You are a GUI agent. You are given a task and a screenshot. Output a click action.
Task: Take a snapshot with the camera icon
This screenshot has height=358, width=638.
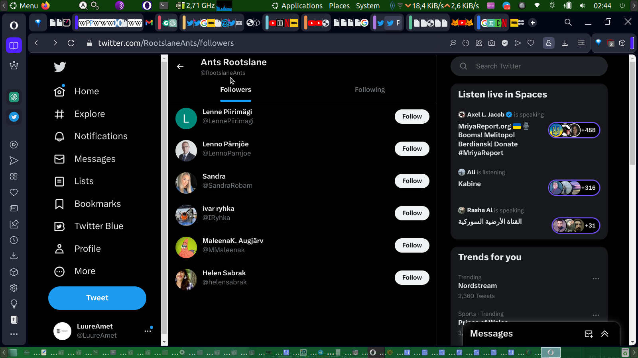pos(492,43)
